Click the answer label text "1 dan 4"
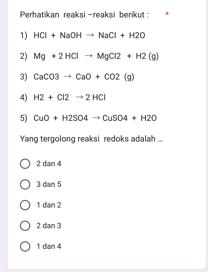208x272 pixels. click(x=49, y=246)
